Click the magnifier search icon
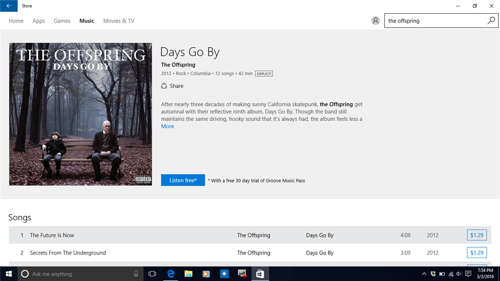Screen dimensions: 500x281 coord(491,21)
